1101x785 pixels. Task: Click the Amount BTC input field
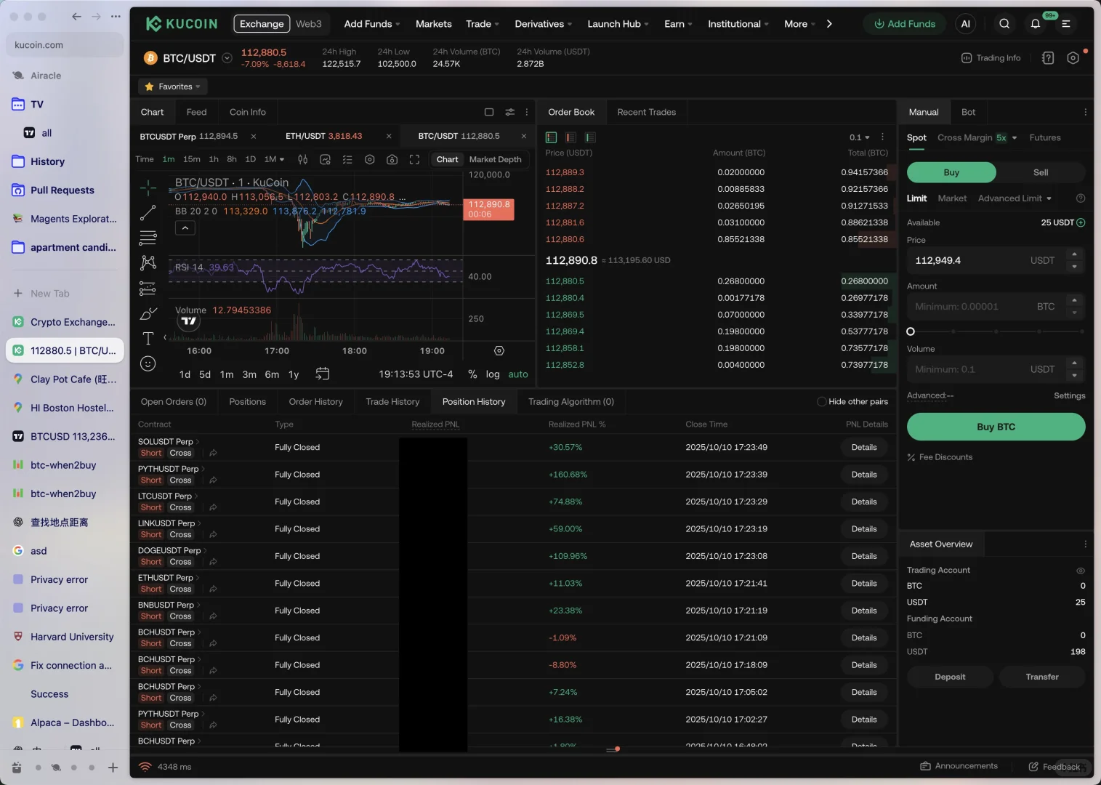(996, 307)
